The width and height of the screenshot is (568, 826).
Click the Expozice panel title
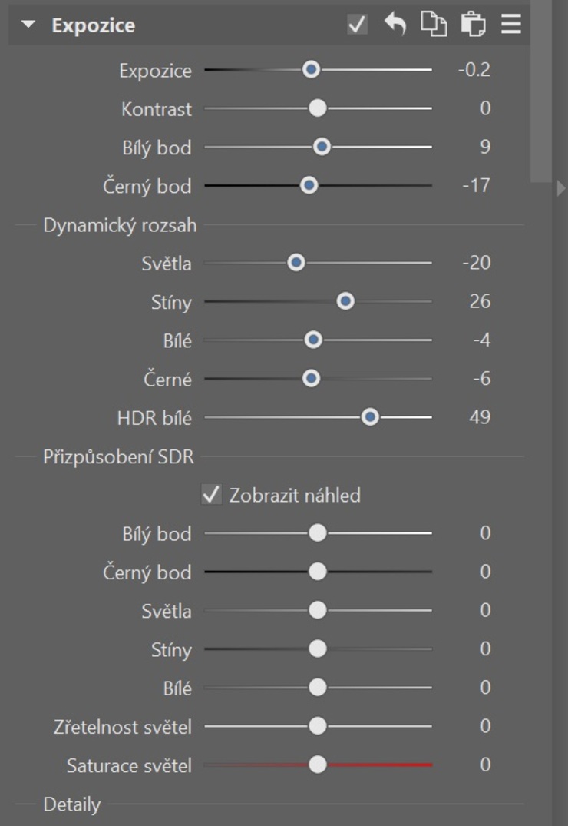(93, 25)
